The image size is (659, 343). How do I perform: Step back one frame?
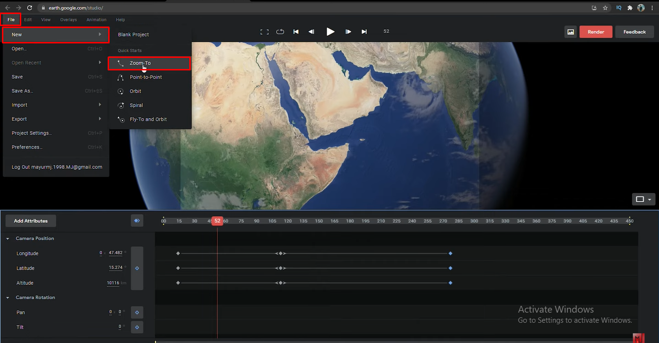(x=311, y=32)
